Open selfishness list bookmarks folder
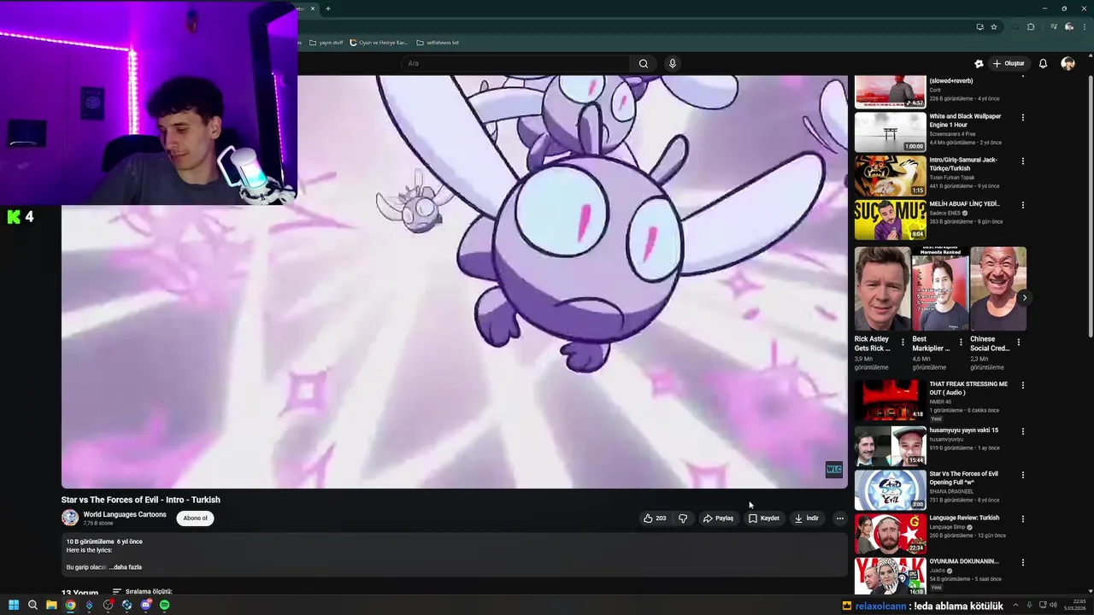The height and width of the screenshot is (615, 1094). click(x=438, y=43)
